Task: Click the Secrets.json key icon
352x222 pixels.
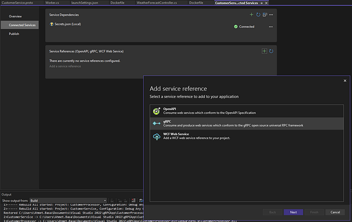Action: pyautogui.click(x=52, y=24)
